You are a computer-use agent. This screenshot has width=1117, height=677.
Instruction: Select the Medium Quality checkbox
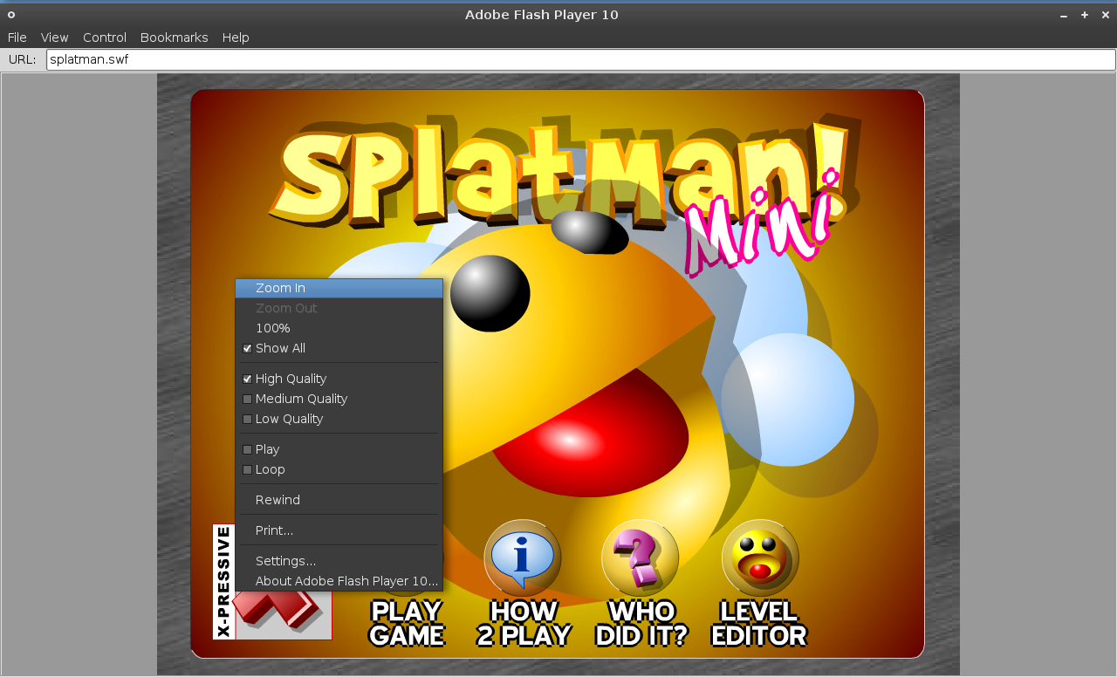tap(248, 400)
